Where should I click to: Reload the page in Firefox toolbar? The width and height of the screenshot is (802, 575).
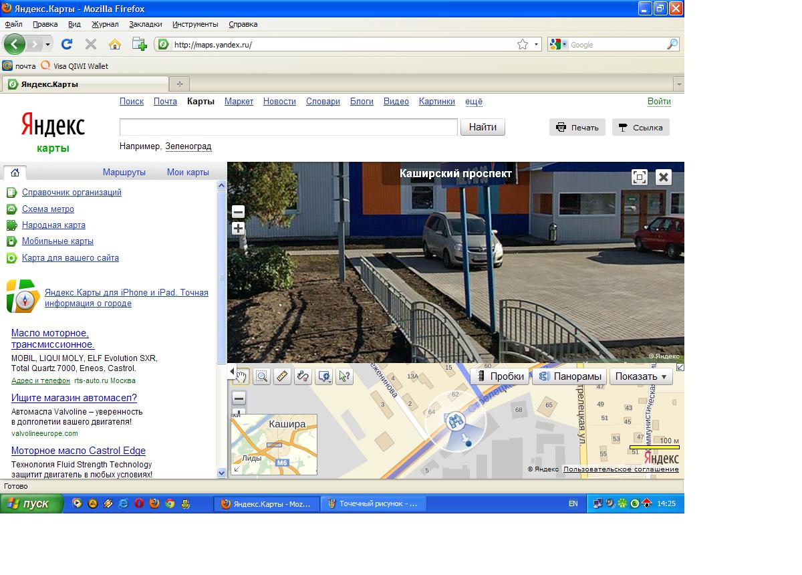coord(66,44)
